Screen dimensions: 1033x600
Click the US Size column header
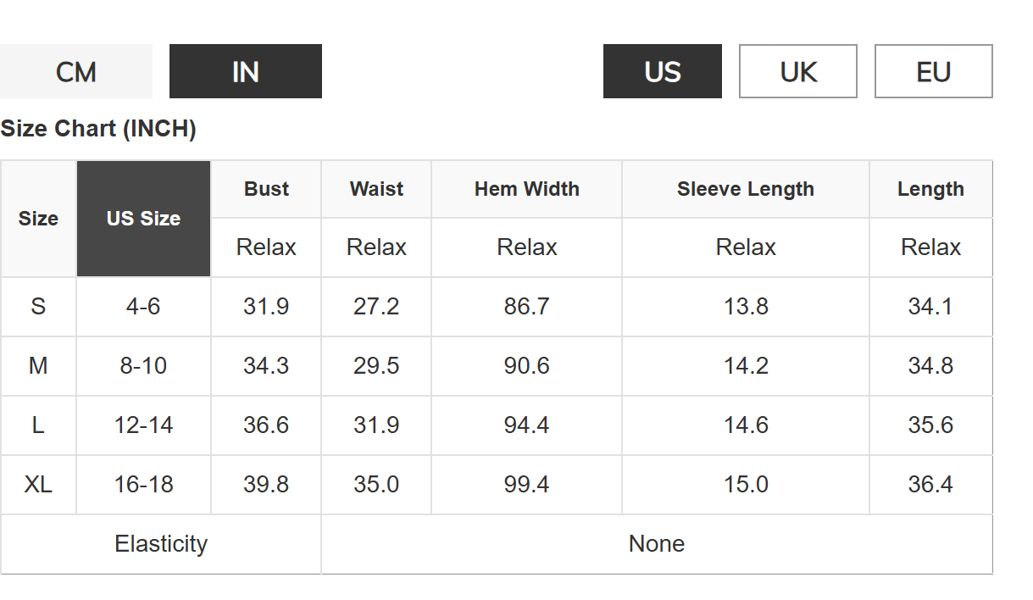(143, 219)
